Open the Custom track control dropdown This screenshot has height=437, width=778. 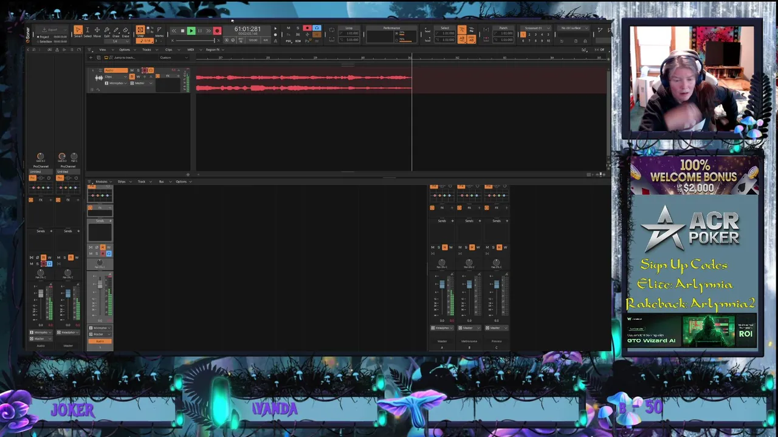[173, 58]
